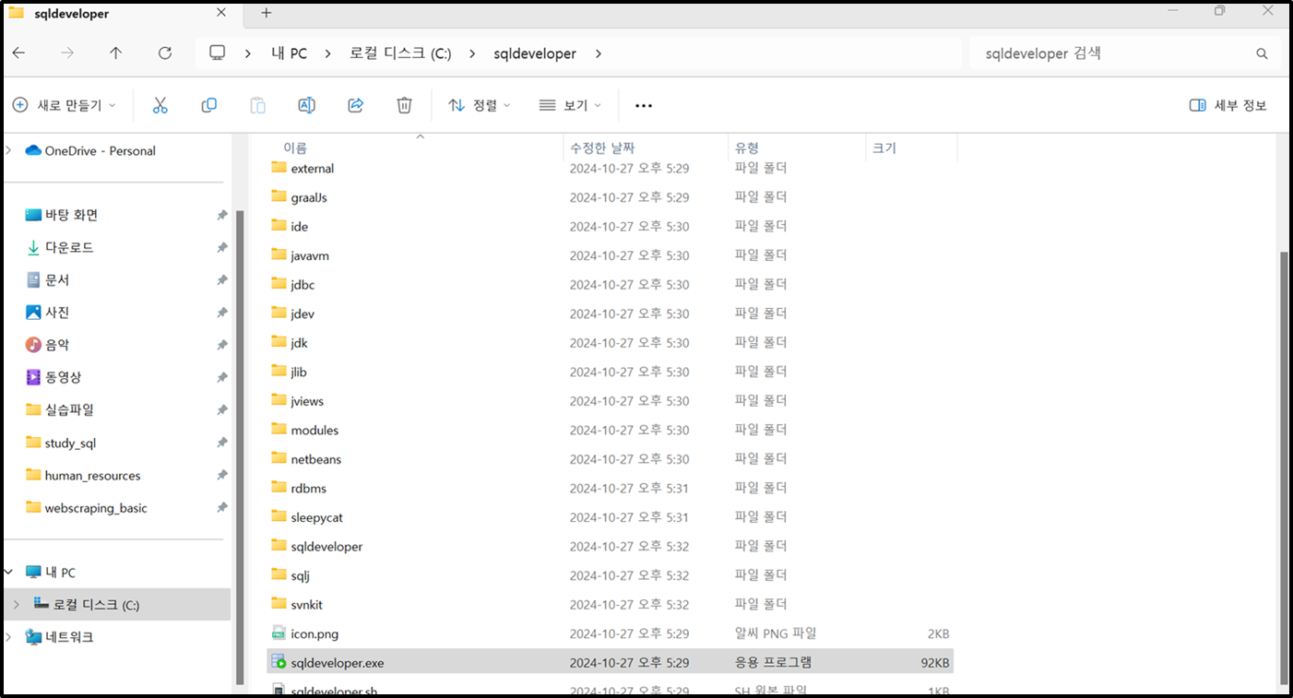The image size is (1293, 698).
Task: Open the 동영상 quick access item
Action: pyautogui.click(x=54, y=377)
